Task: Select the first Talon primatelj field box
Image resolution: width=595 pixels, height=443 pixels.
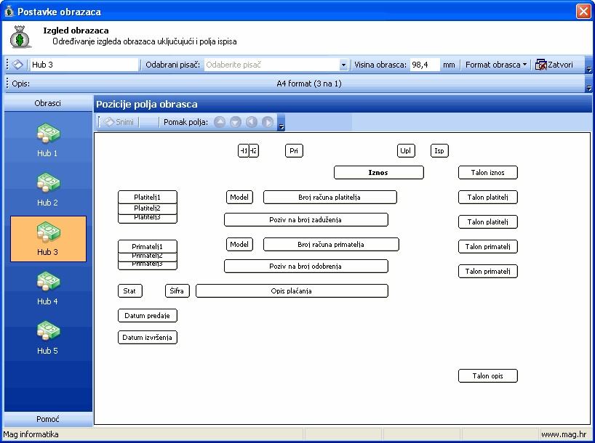Action: click(488, 247)
